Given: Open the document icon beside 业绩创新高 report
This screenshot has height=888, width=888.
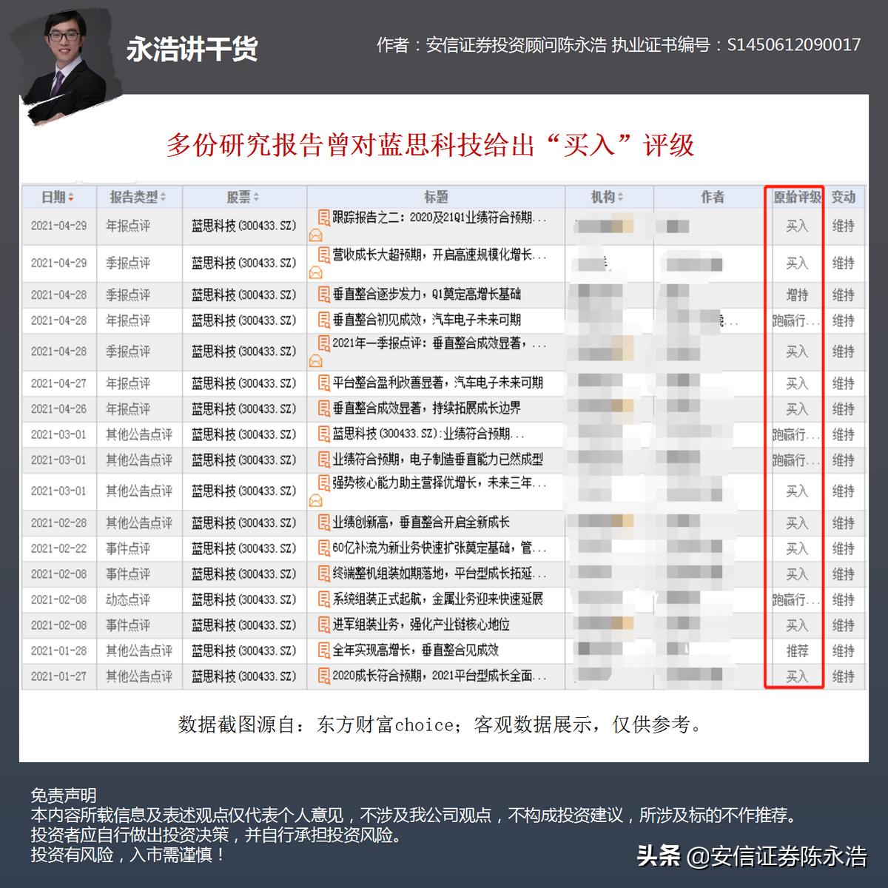Looking at the screenshot, I should pyautogui.click(x=323, y=522).
